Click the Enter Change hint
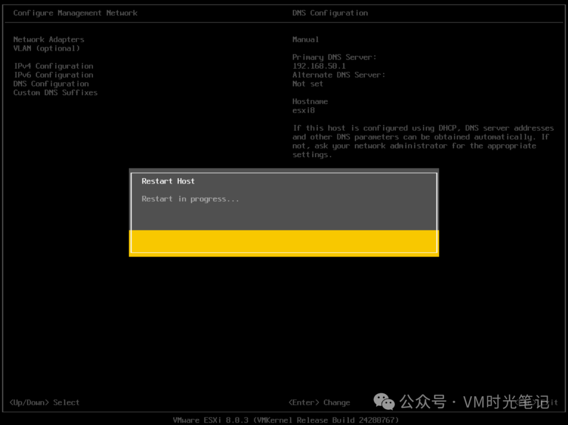The image size is (568, 425). [x=319, y=402]
